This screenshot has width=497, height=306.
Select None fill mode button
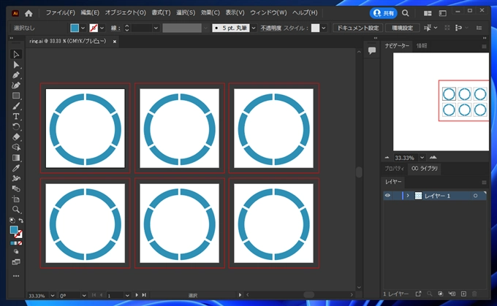(20, 243)
